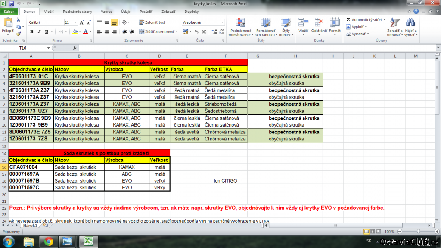This screenshot has width=441, height=248.
Task: Click the Zoradiť a filtrovať icon
Action: [394, 23]
